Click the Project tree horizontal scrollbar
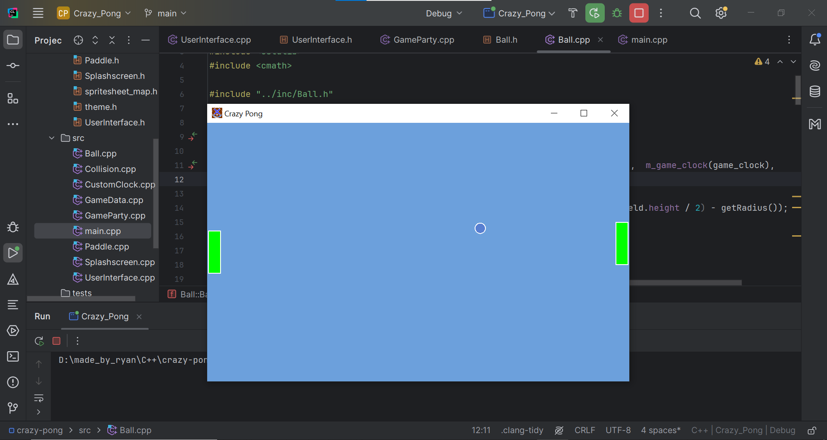This screenshot has width=827, height=440. 81,299
